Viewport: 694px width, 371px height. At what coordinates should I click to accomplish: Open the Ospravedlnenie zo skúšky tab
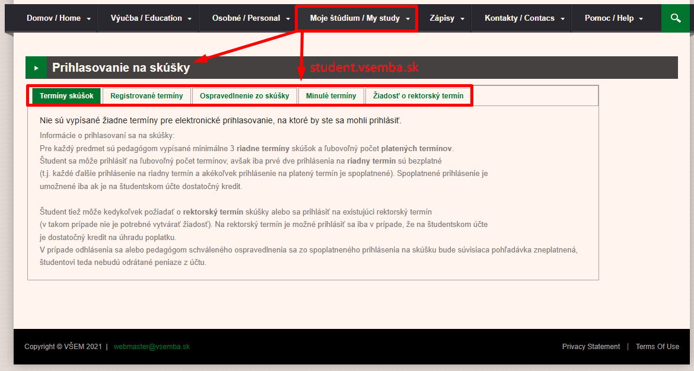coord(244,96)
